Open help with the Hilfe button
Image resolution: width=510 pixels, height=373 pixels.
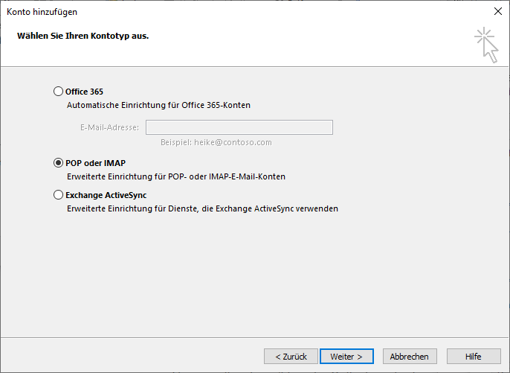tap(473, 357)
